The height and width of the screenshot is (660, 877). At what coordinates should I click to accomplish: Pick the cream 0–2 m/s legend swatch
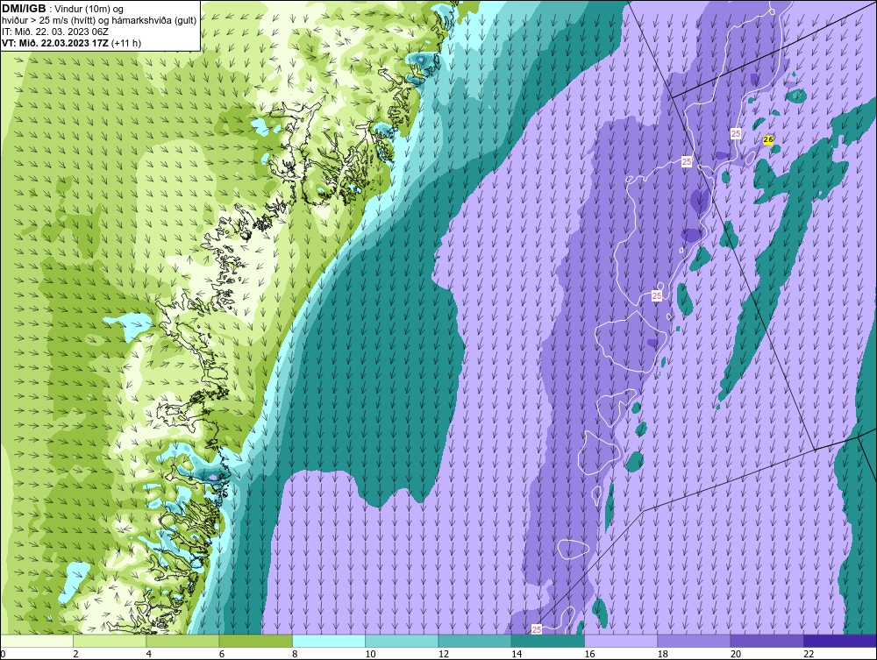36,641
